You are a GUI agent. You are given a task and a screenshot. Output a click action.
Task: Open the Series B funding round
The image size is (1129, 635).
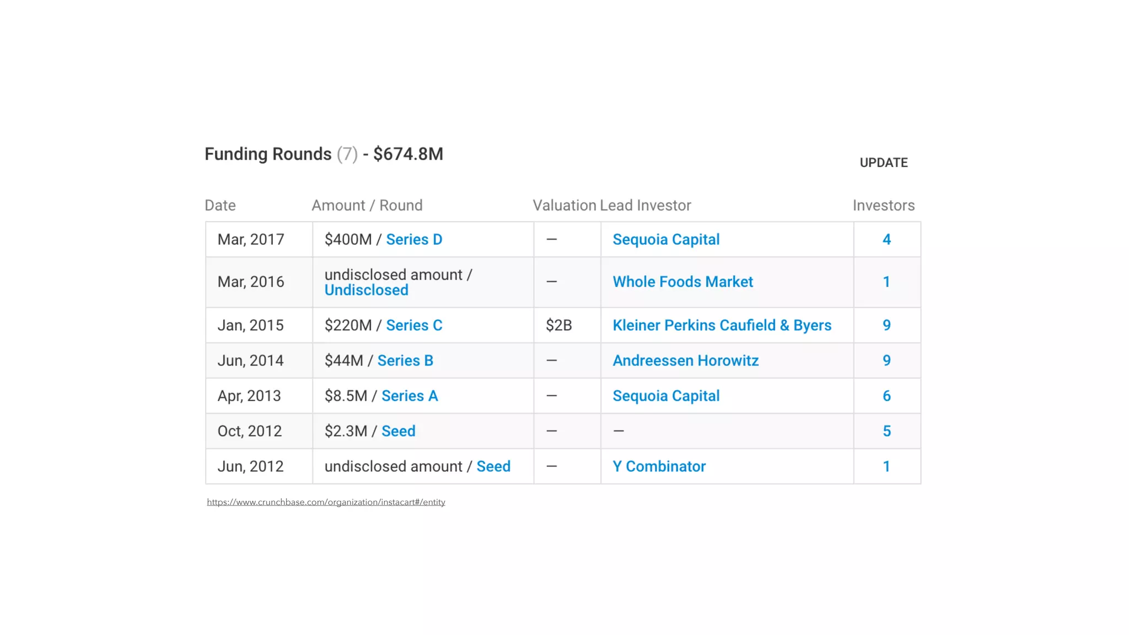point(405,360)
